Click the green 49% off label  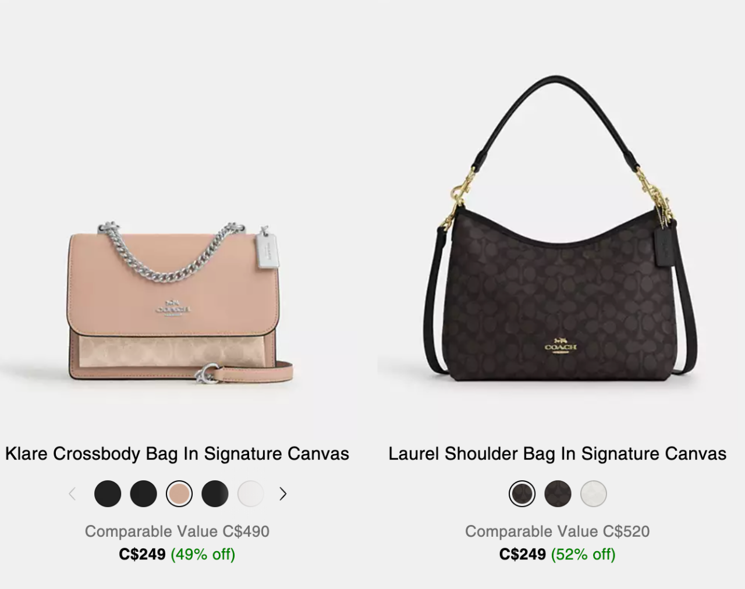tap(203, 554)
